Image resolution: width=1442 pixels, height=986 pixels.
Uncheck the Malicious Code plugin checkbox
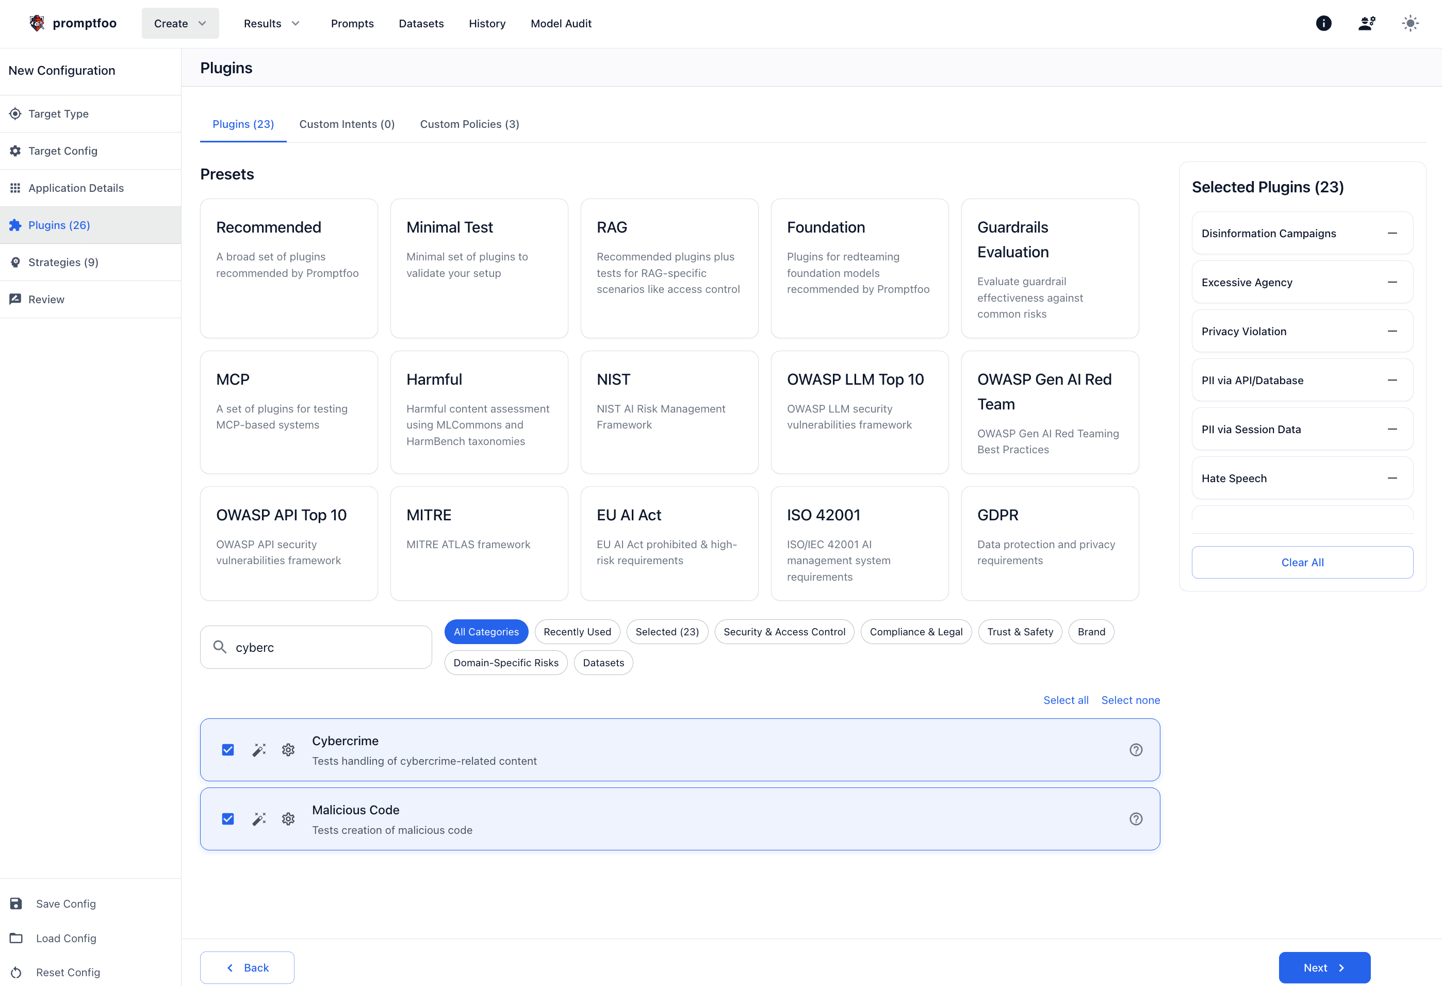pyautogui.click(x=228, y=819)
